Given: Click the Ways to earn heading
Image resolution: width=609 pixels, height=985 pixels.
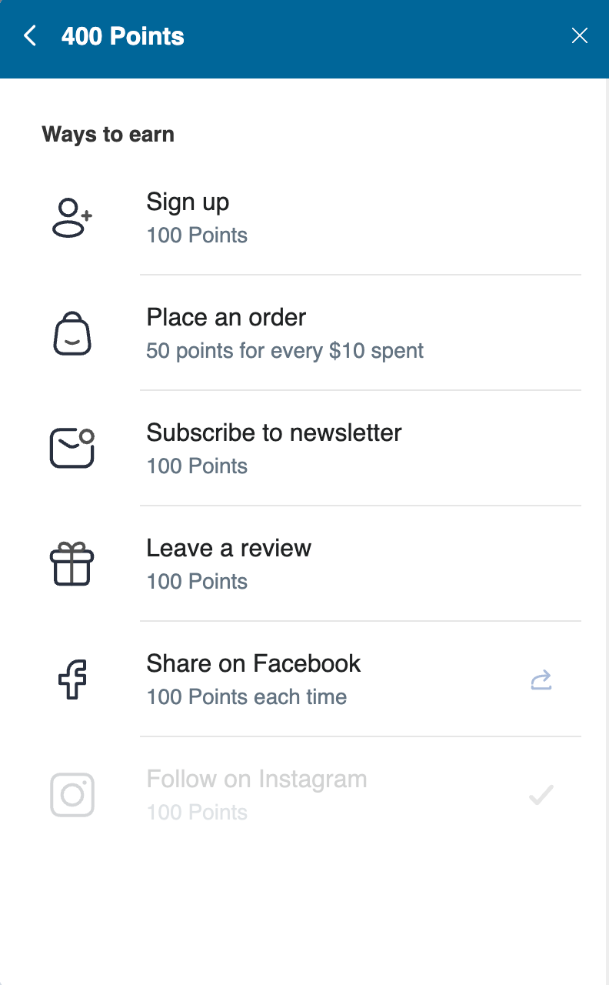Looking at the screenshot, I should [x=108, y=135].
